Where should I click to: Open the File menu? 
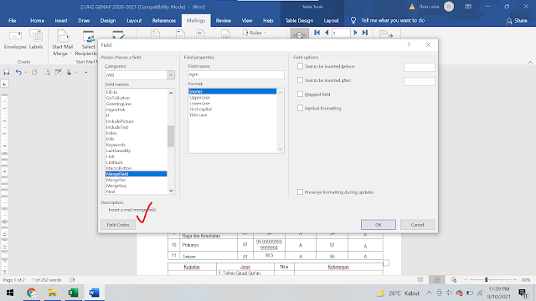click(x=13, y=20)
